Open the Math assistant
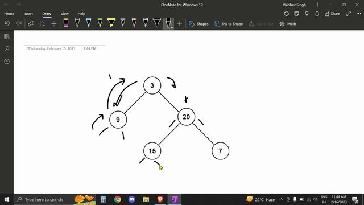The height and width of the screenshot is (205, 364). click(288, 24)
